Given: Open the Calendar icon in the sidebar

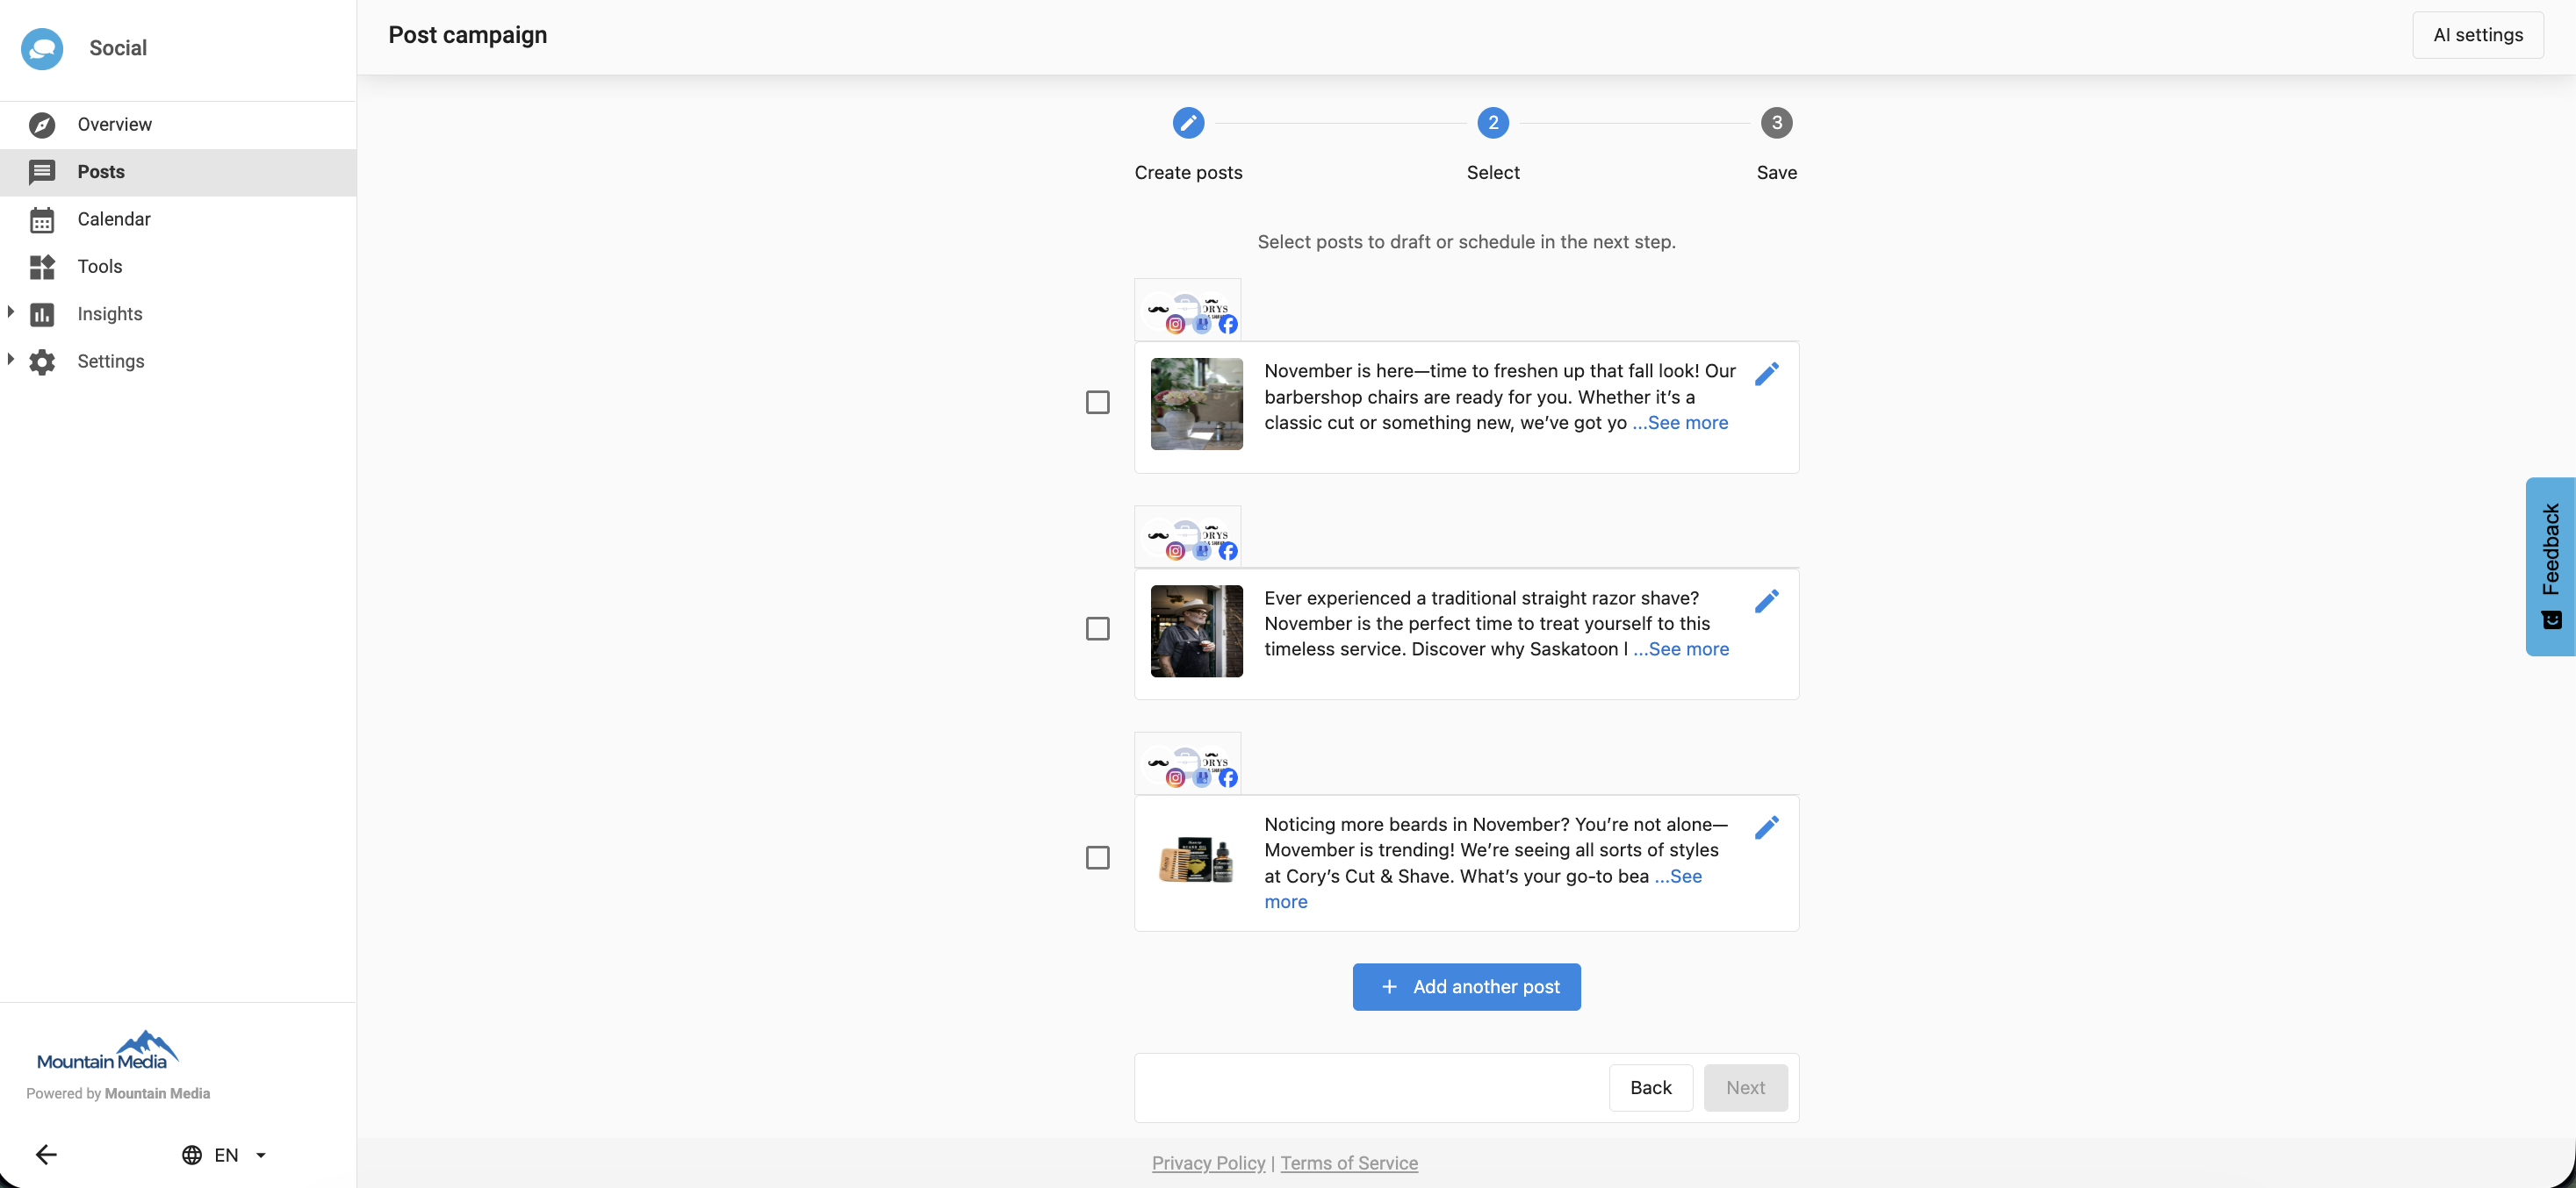Looking at the screenshot, I should click(x=42, y=220).
